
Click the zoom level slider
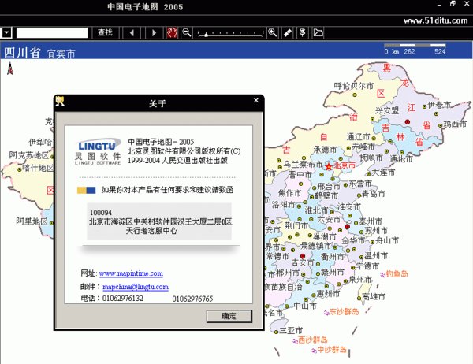pos(230,33)
